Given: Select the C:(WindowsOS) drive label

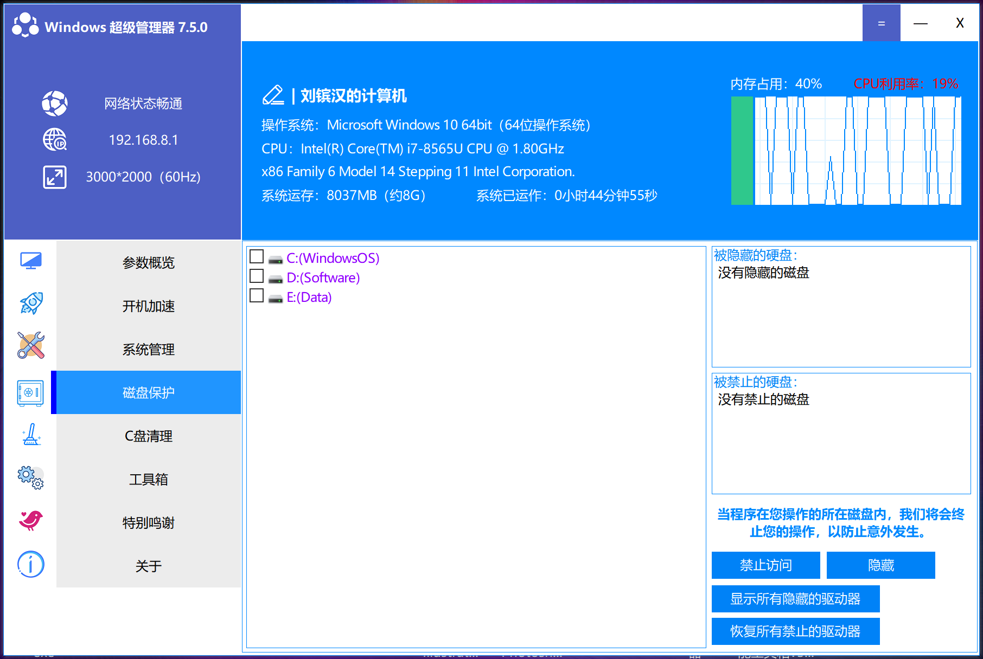Looking at the screenshot, I should (x=333, y=258).
